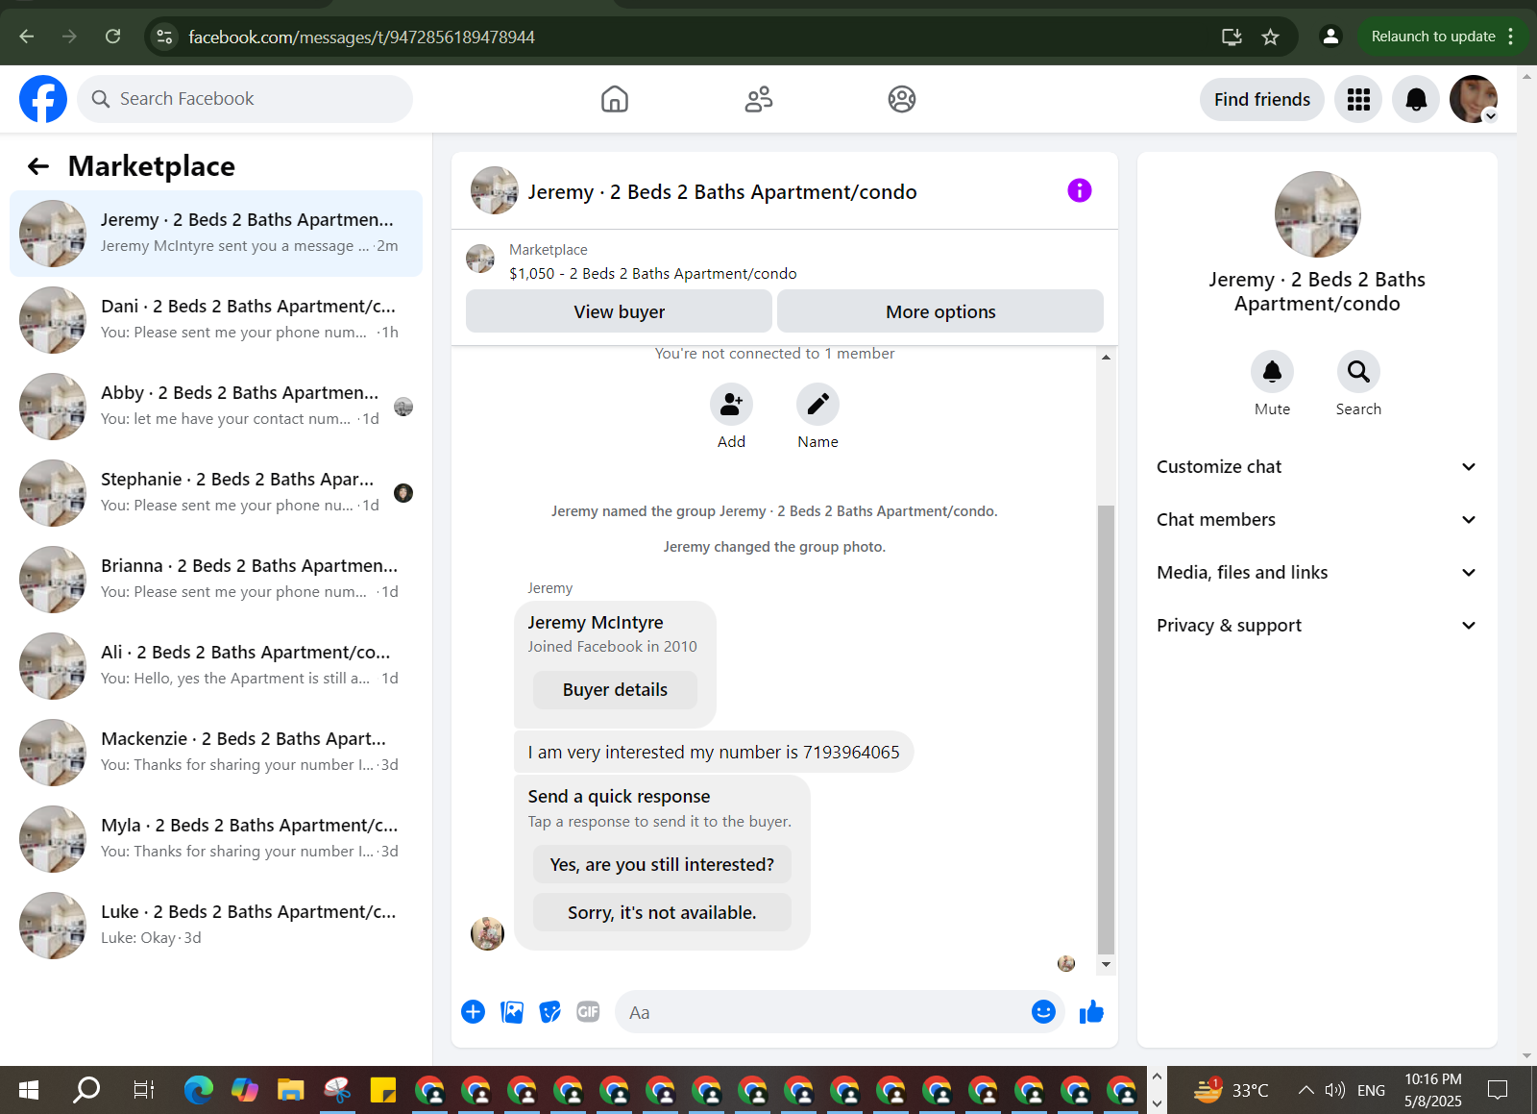Open the volume control in system tray
This screenshot has width=1537, height=1114.
point(1335,1090)
